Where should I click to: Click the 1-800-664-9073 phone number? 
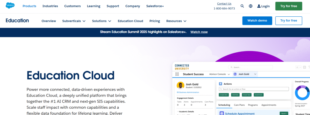pos(224,8)
